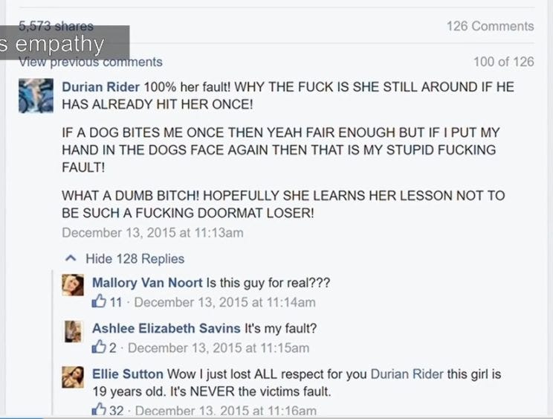Like Ashlee Elizabeth Savins' reply thumbs-up icon
The height and width of the screenshot is (419, 553).
coord(99,347)
